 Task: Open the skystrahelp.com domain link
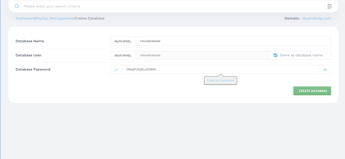(316, 18)
